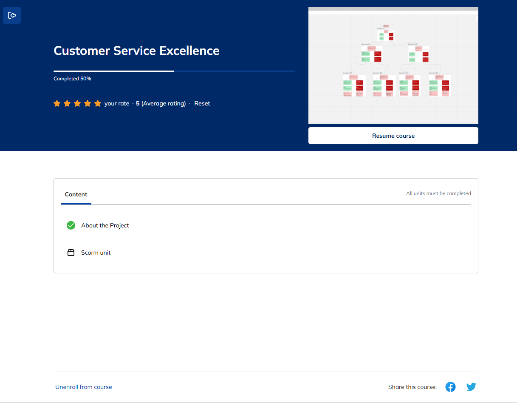This screenshot has height=403, width=517.
Task: Select the first rating star
Action: click(x=57, y=103)
